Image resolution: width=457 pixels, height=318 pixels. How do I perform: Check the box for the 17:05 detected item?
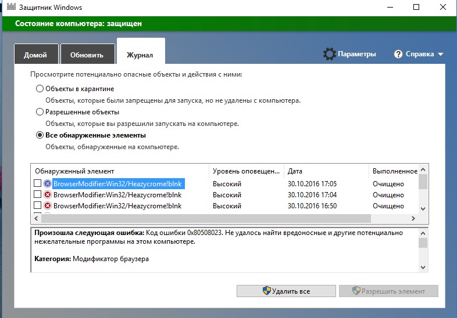coord(38,184)
